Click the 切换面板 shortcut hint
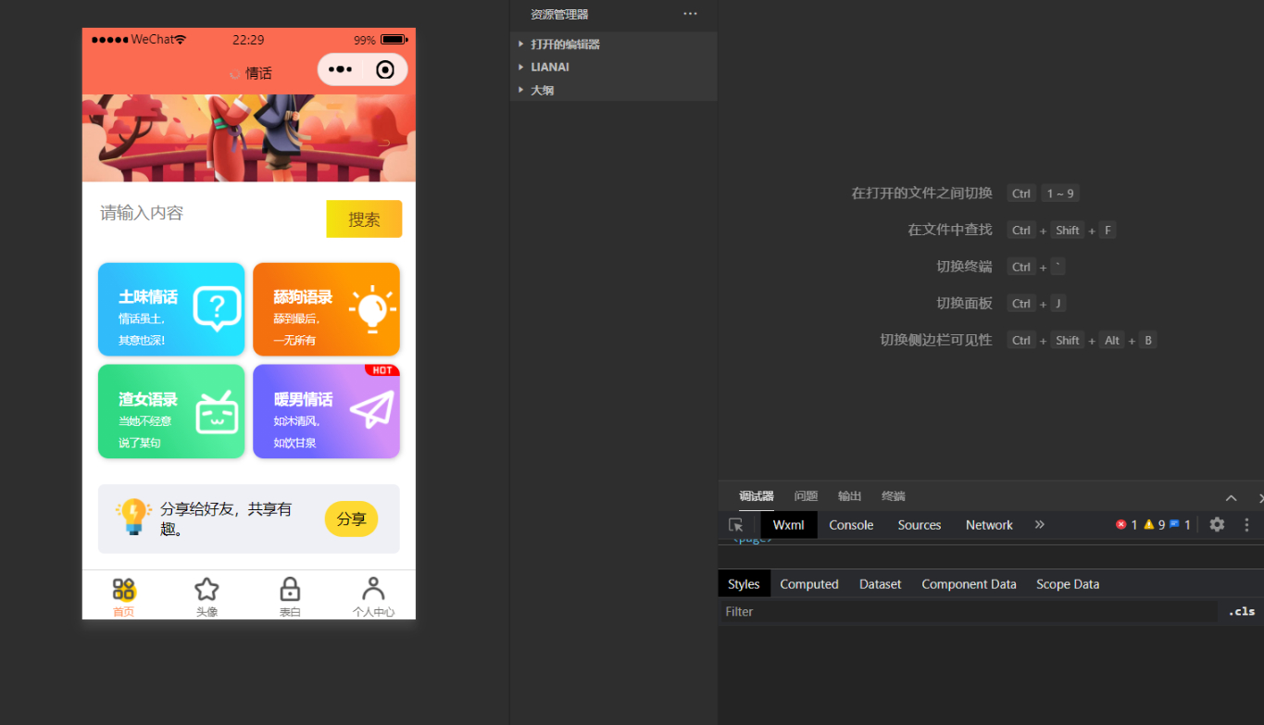This screenshot has width=1264, height=725. coord(964,303)
